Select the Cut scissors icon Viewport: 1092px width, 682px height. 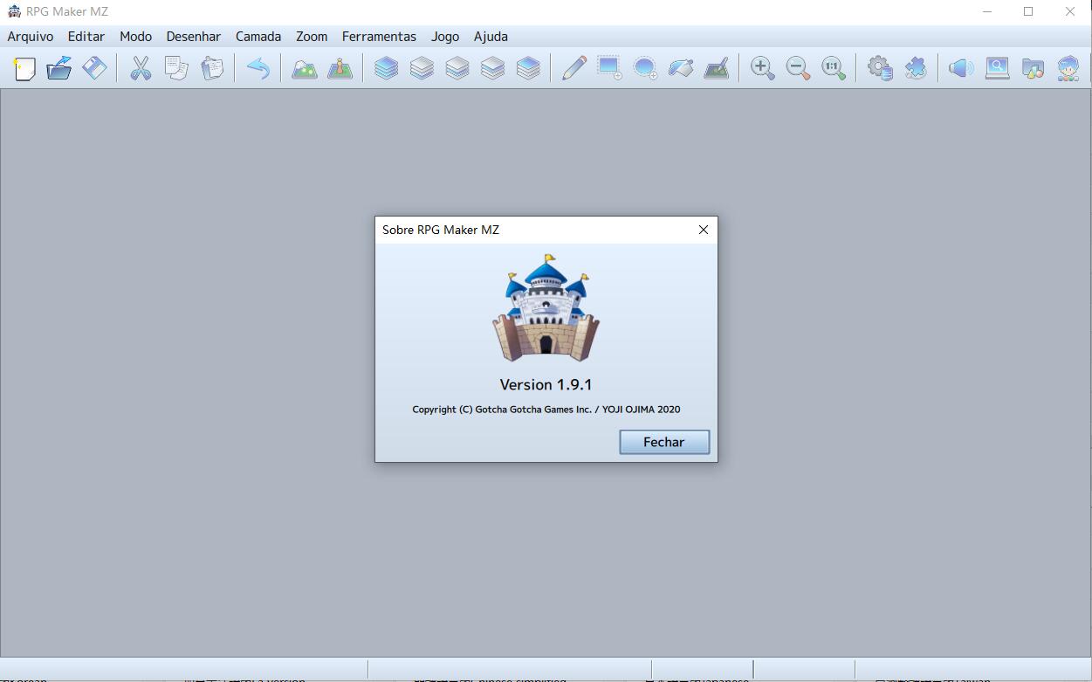pos(141,68)
